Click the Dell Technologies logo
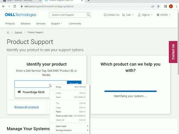The image size is (179, 134). (x=21, y=15)
